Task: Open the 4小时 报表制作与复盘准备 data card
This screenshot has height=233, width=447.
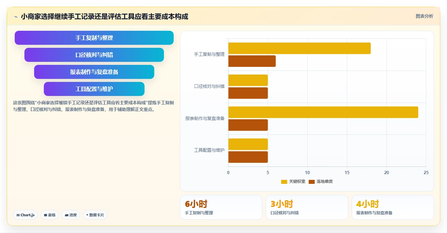Action: pyautogui.click(x=392, y=207)
